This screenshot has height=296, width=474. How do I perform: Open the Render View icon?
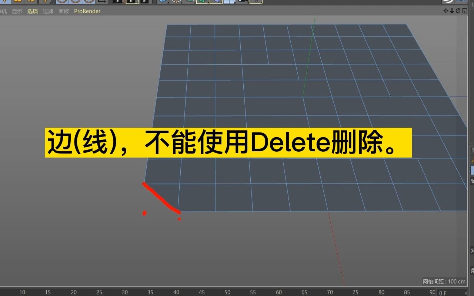point(117,1)
